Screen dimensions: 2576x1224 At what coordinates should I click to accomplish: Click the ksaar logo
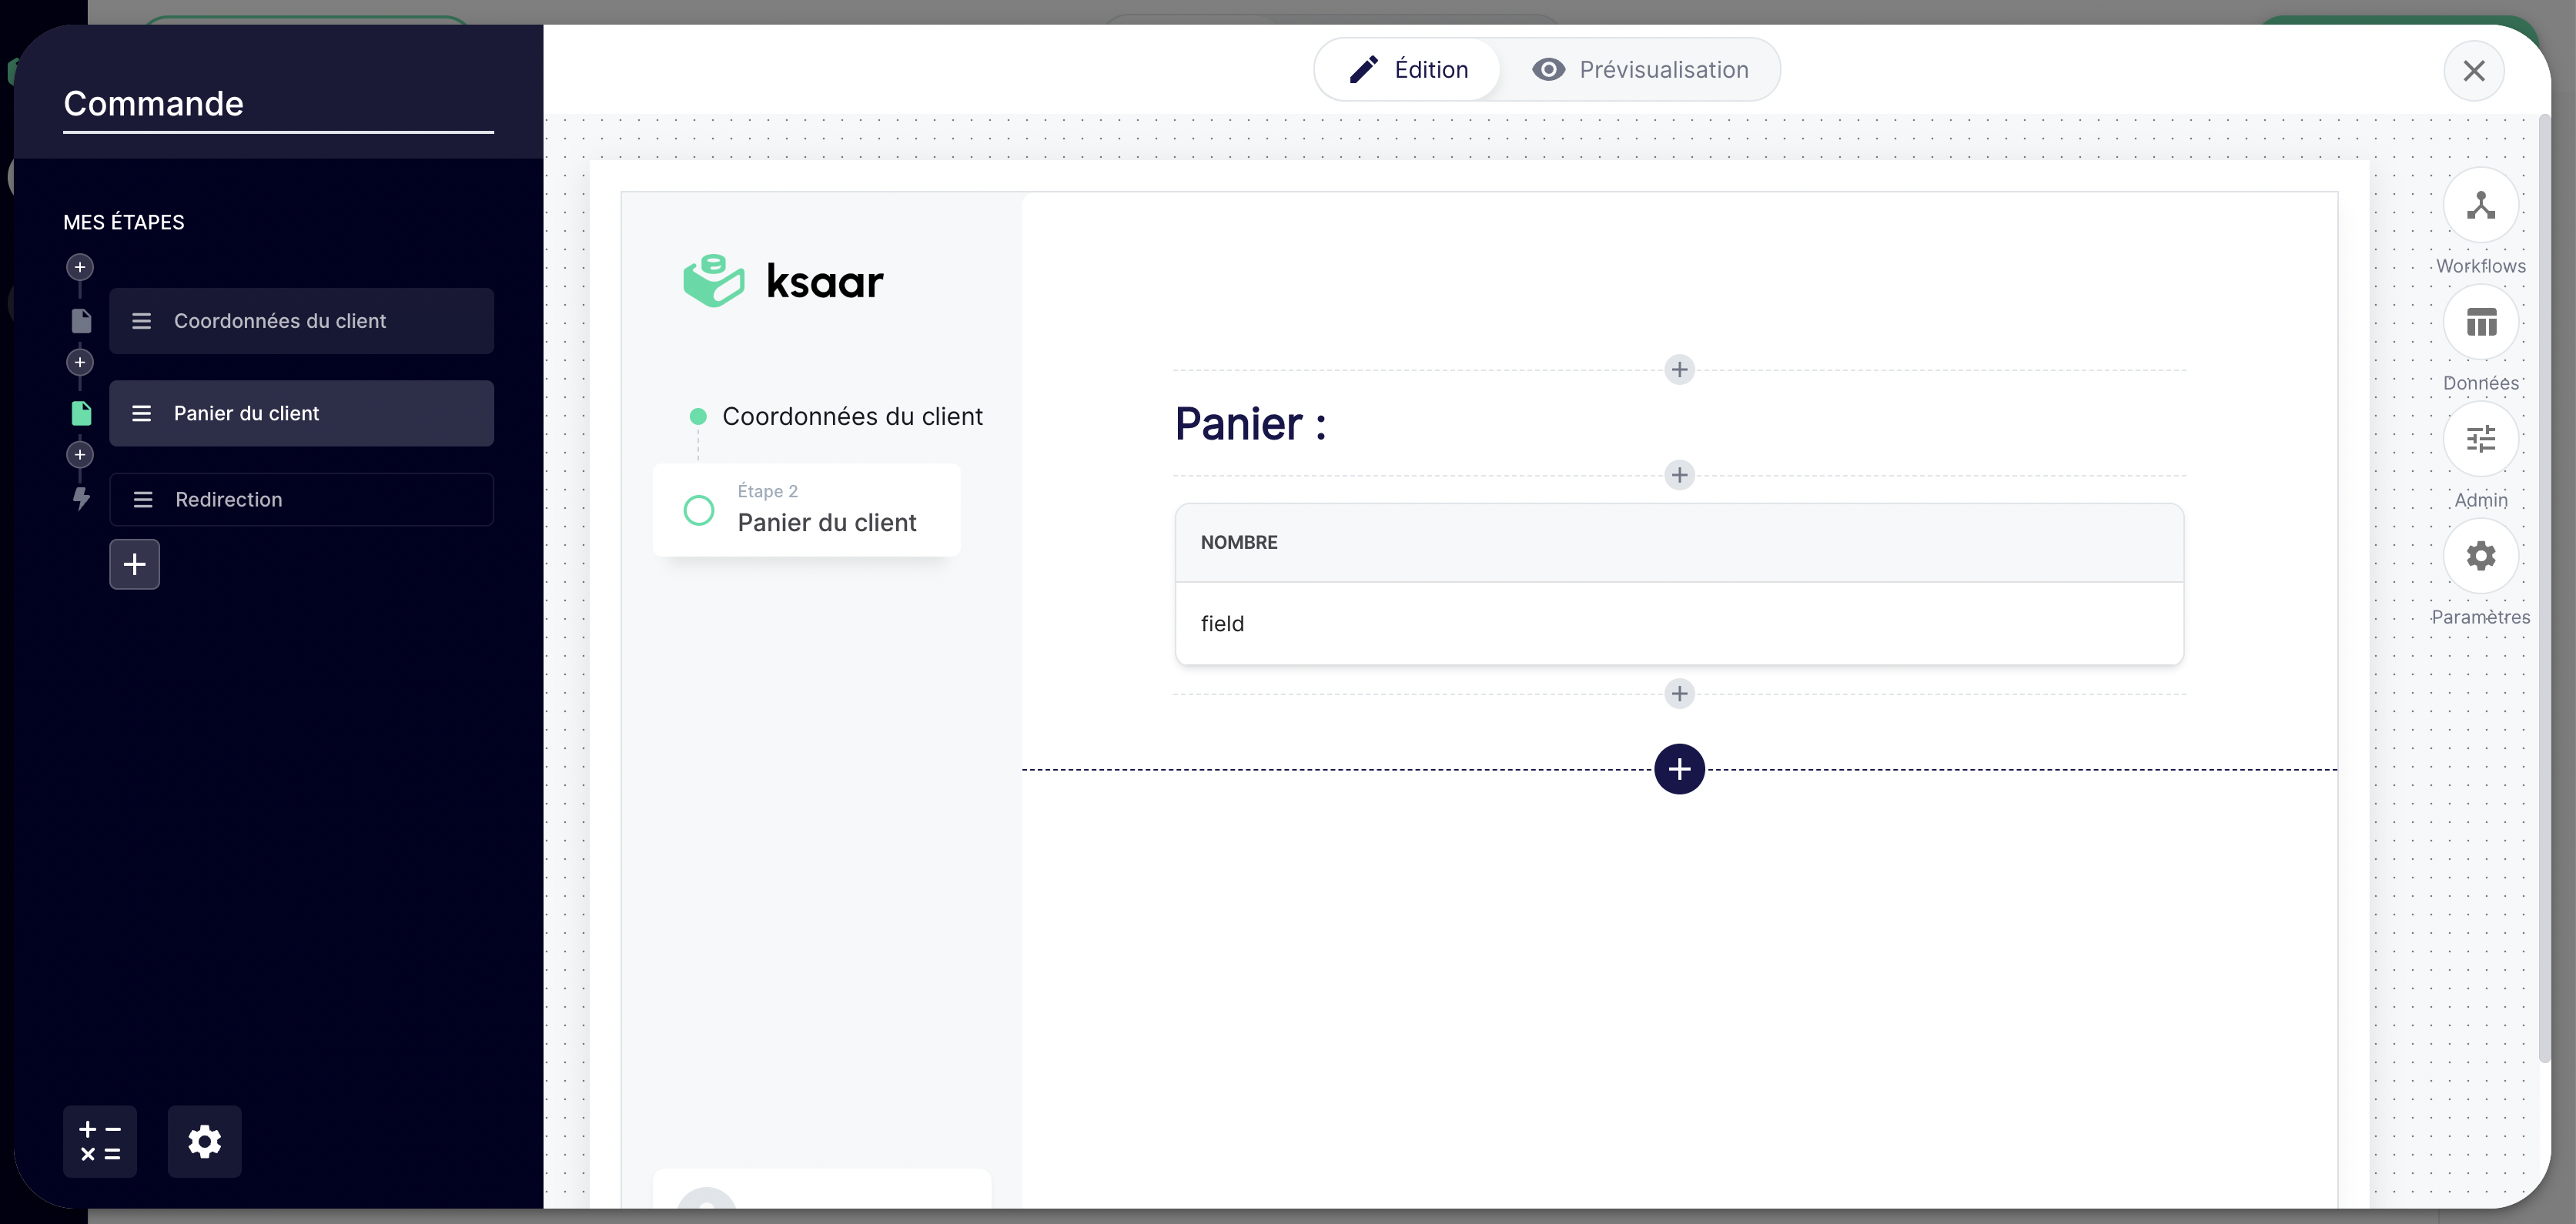click(x=783, y=281)
